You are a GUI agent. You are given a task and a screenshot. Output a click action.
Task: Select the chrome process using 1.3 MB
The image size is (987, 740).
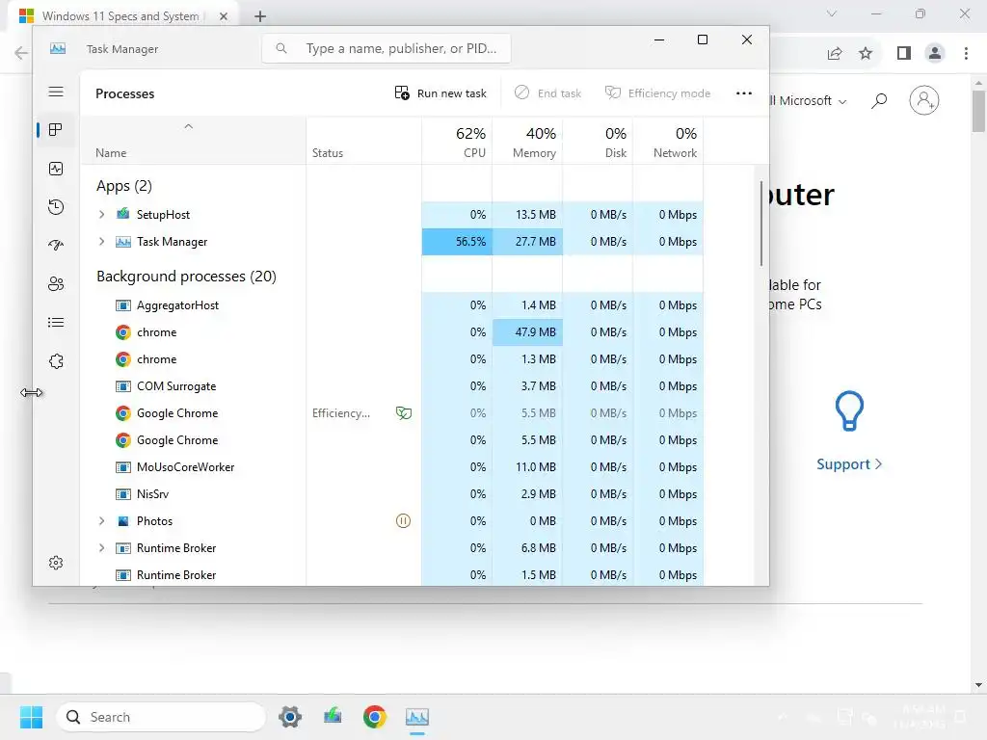click(391, 359)
